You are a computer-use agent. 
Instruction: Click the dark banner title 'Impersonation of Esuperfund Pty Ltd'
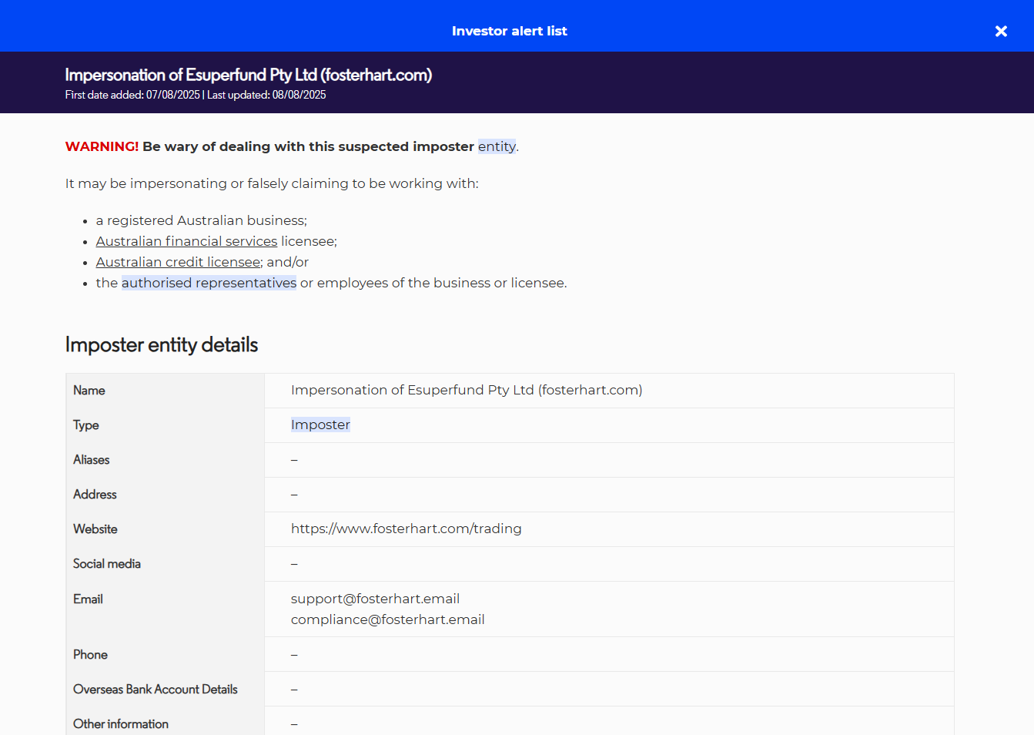coord(249,75)
